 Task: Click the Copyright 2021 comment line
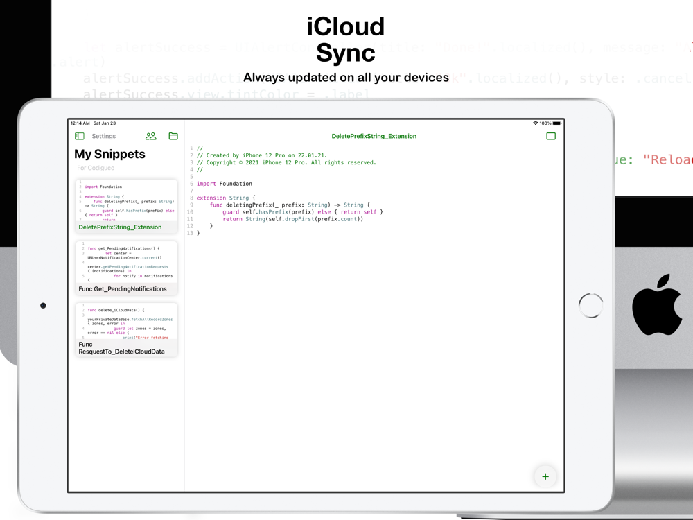(x=286, y=162)
